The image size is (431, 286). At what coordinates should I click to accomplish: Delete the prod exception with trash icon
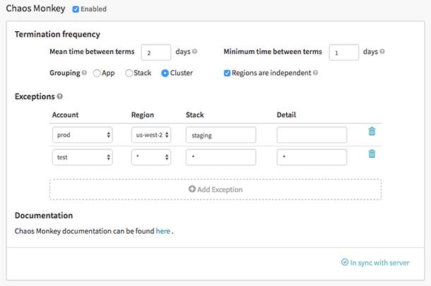[372, 131]
